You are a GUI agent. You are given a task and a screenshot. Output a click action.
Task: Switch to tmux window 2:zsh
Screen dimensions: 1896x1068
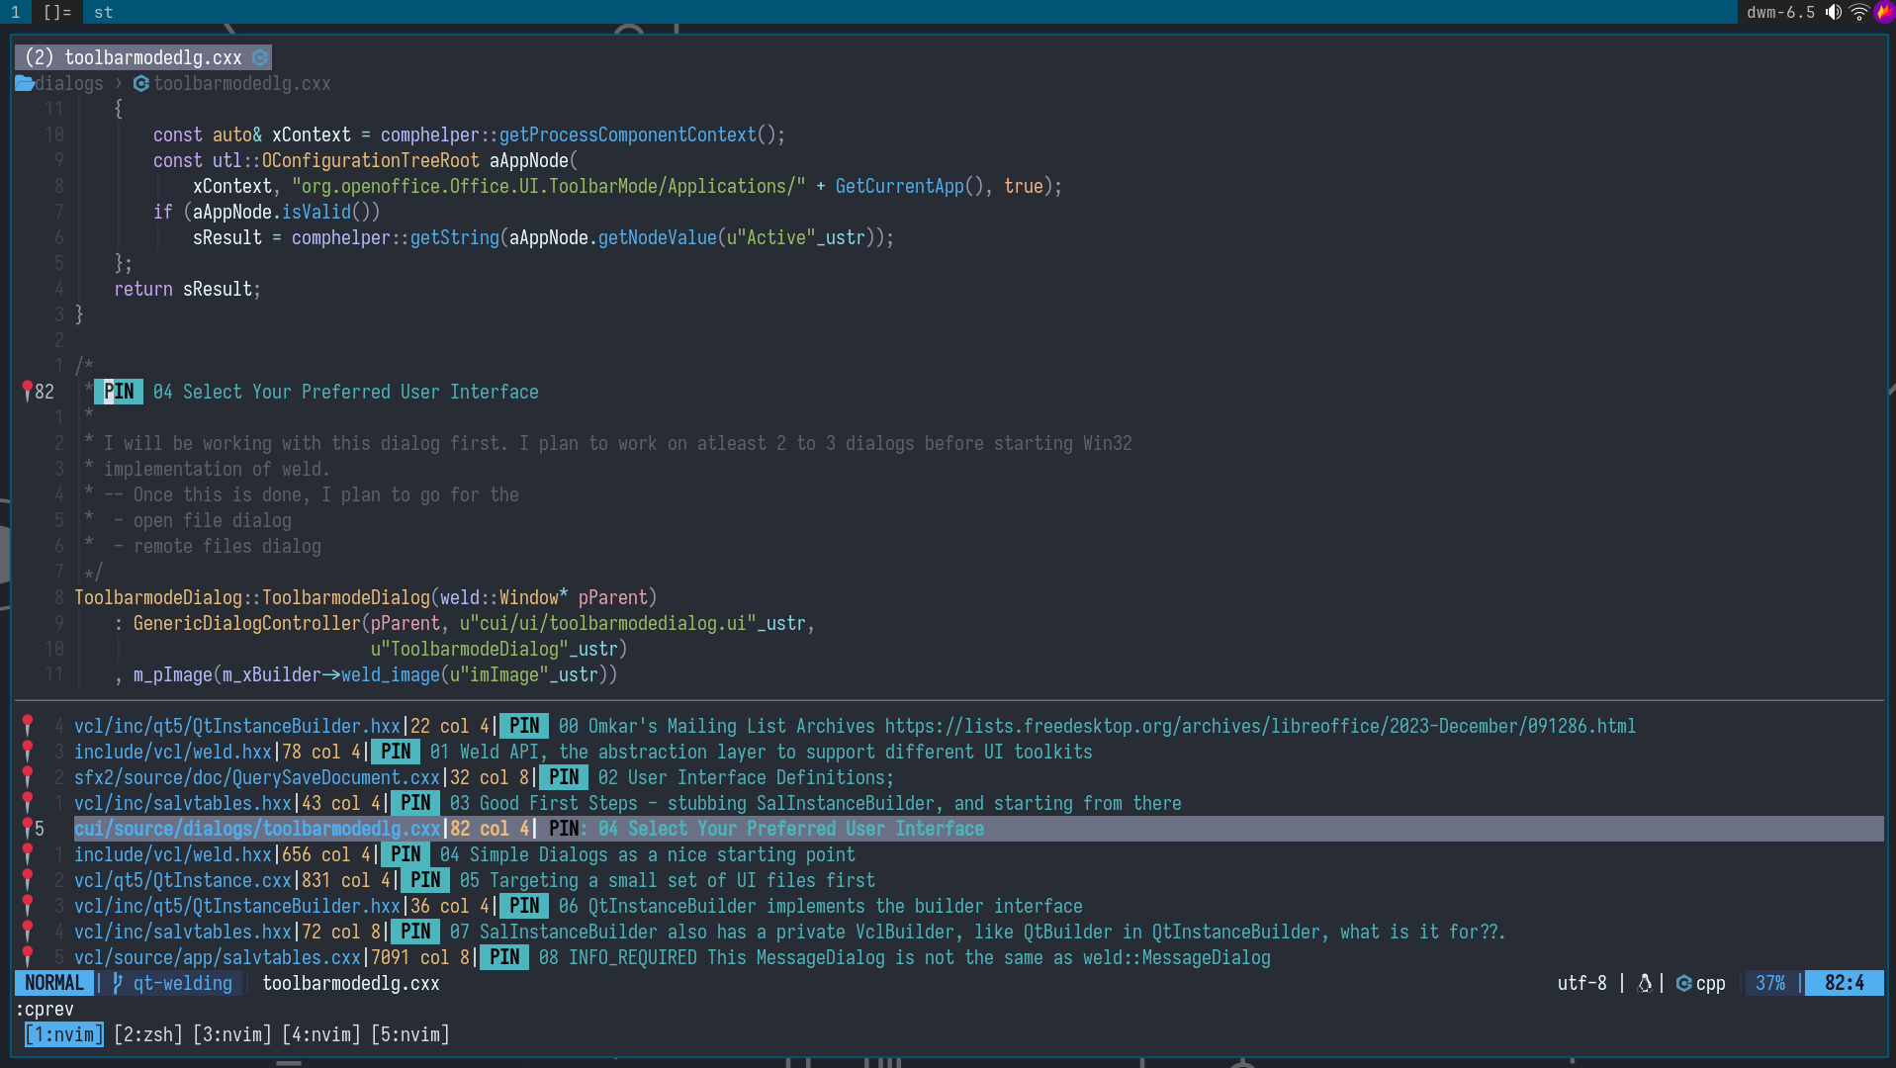click(148, 1034)
